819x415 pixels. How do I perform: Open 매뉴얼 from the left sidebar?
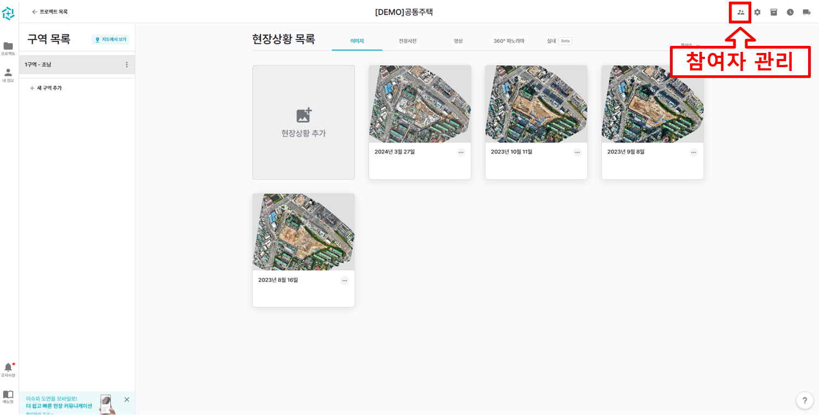[8, 396]
